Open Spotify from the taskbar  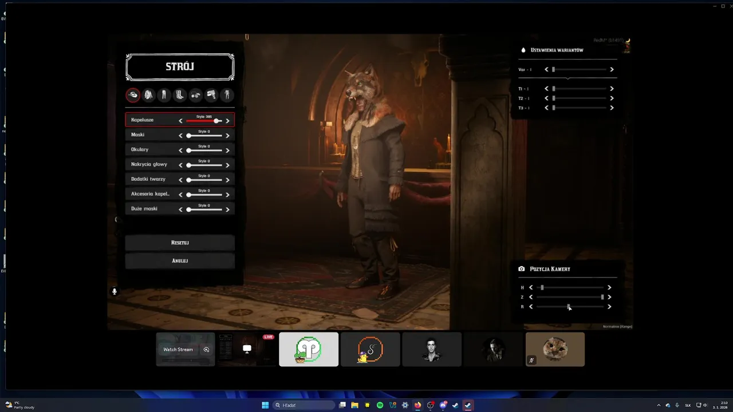pyautogui.click(x=380, y=405)
